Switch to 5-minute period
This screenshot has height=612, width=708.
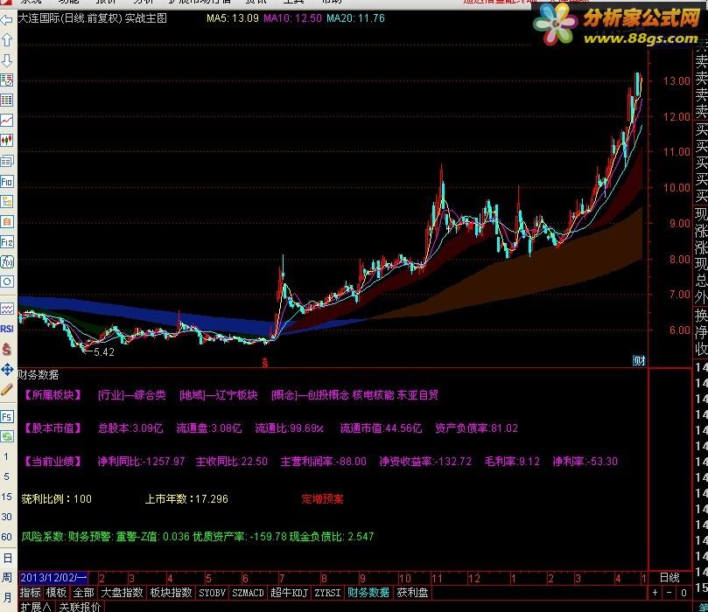pyautogui.click(x=6, y=476)
